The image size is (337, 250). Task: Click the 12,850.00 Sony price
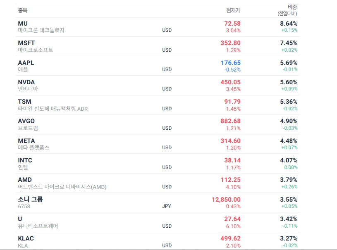[x=226, y=200]
